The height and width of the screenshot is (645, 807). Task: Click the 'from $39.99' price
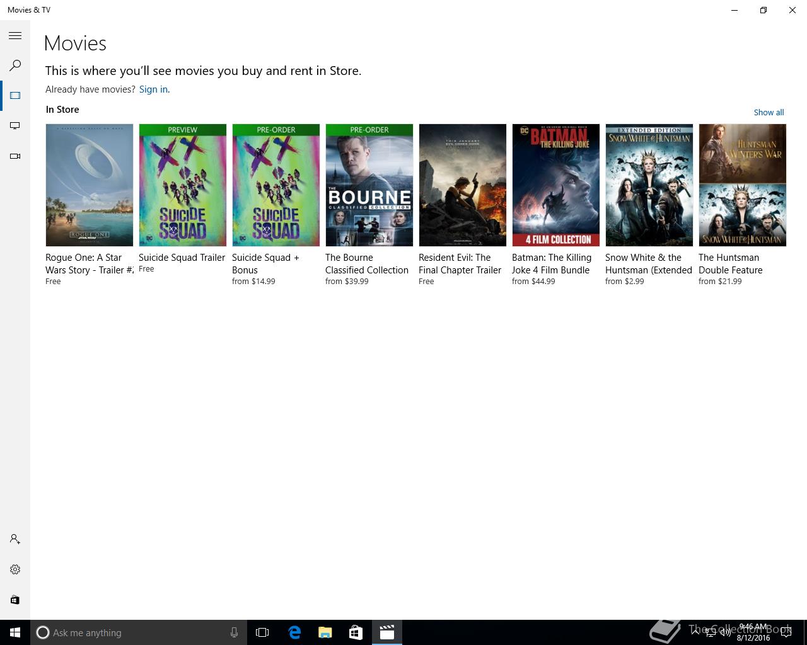click(x=347, y=282)
